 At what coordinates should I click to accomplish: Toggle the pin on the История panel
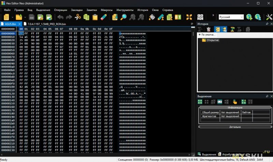pos(267,24)
